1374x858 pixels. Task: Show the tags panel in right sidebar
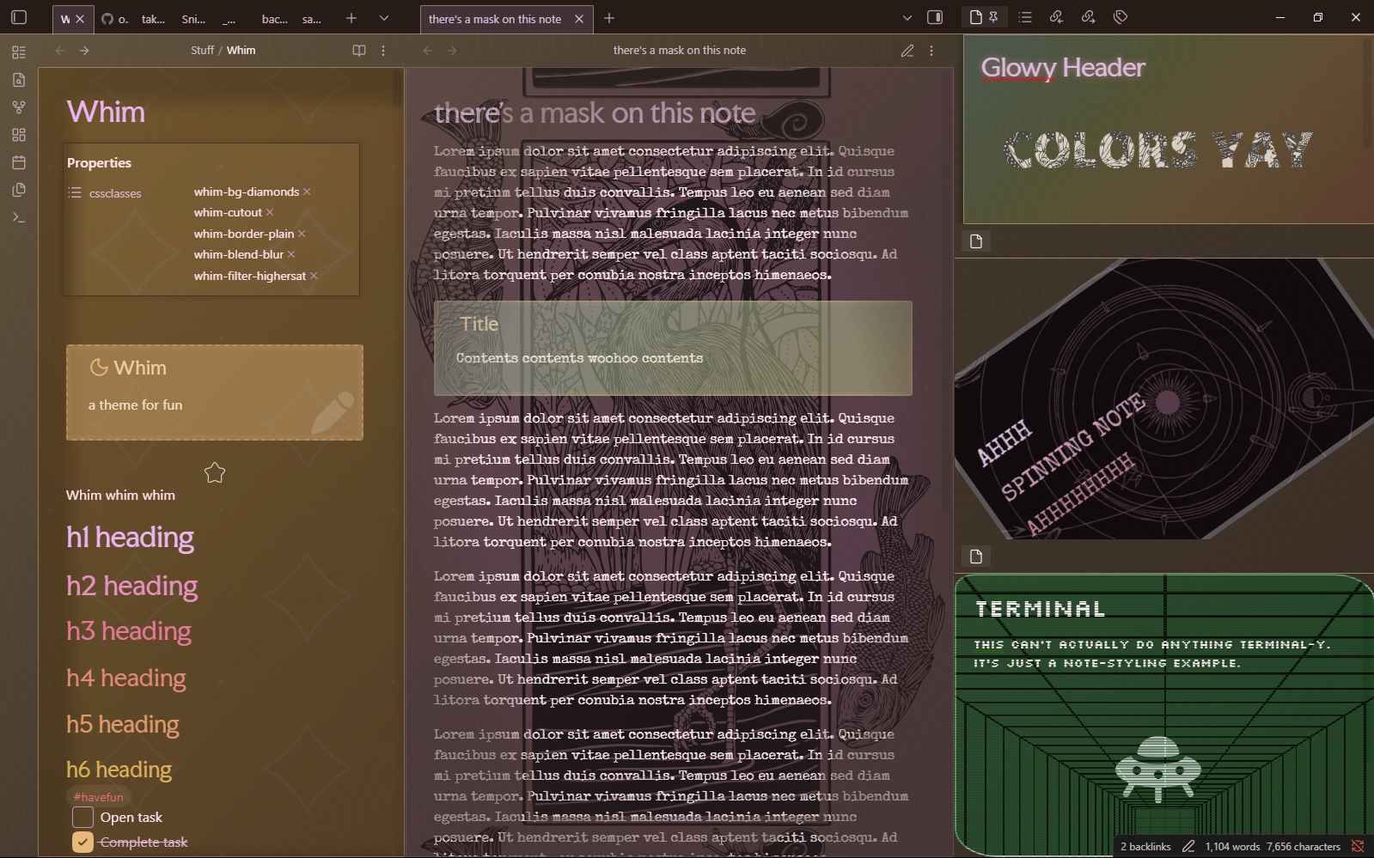(x=1121, y=17)
